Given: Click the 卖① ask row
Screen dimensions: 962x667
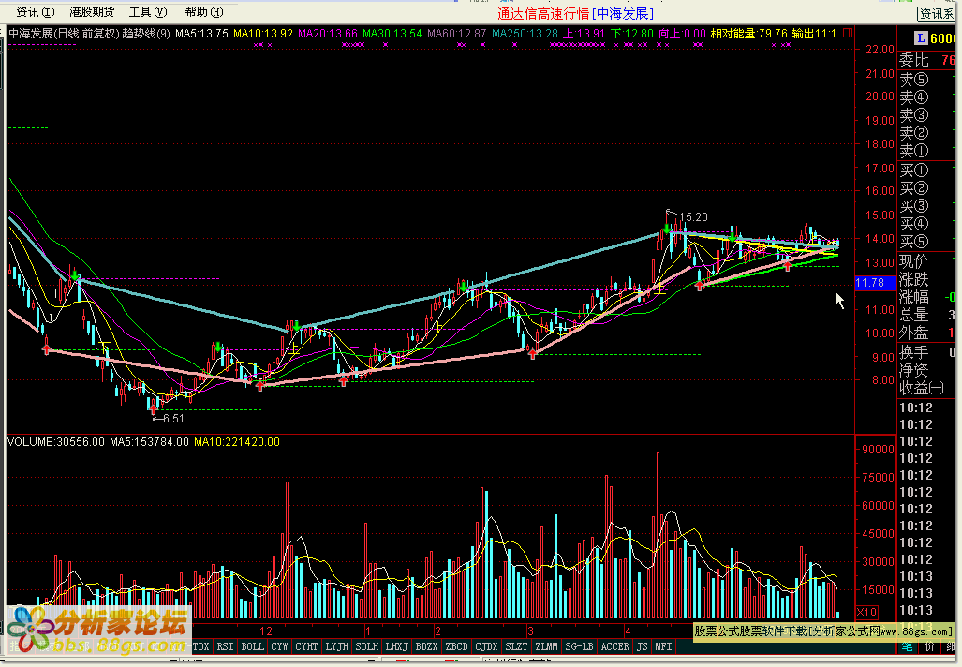Looking at the screenshot, I should click(x=927, y=150).
